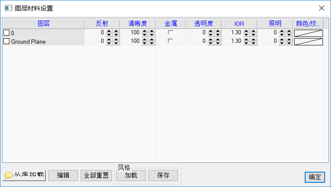The width and height of the screenshot is (331, 187).
Task: Confirm with the 确定 button
Action: coord(314,177)
